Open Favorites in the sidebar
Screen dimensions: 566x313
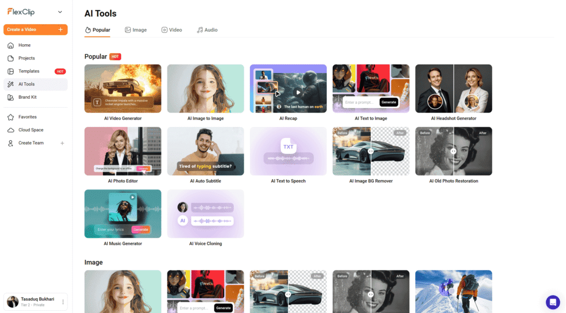tap(35, 117)
